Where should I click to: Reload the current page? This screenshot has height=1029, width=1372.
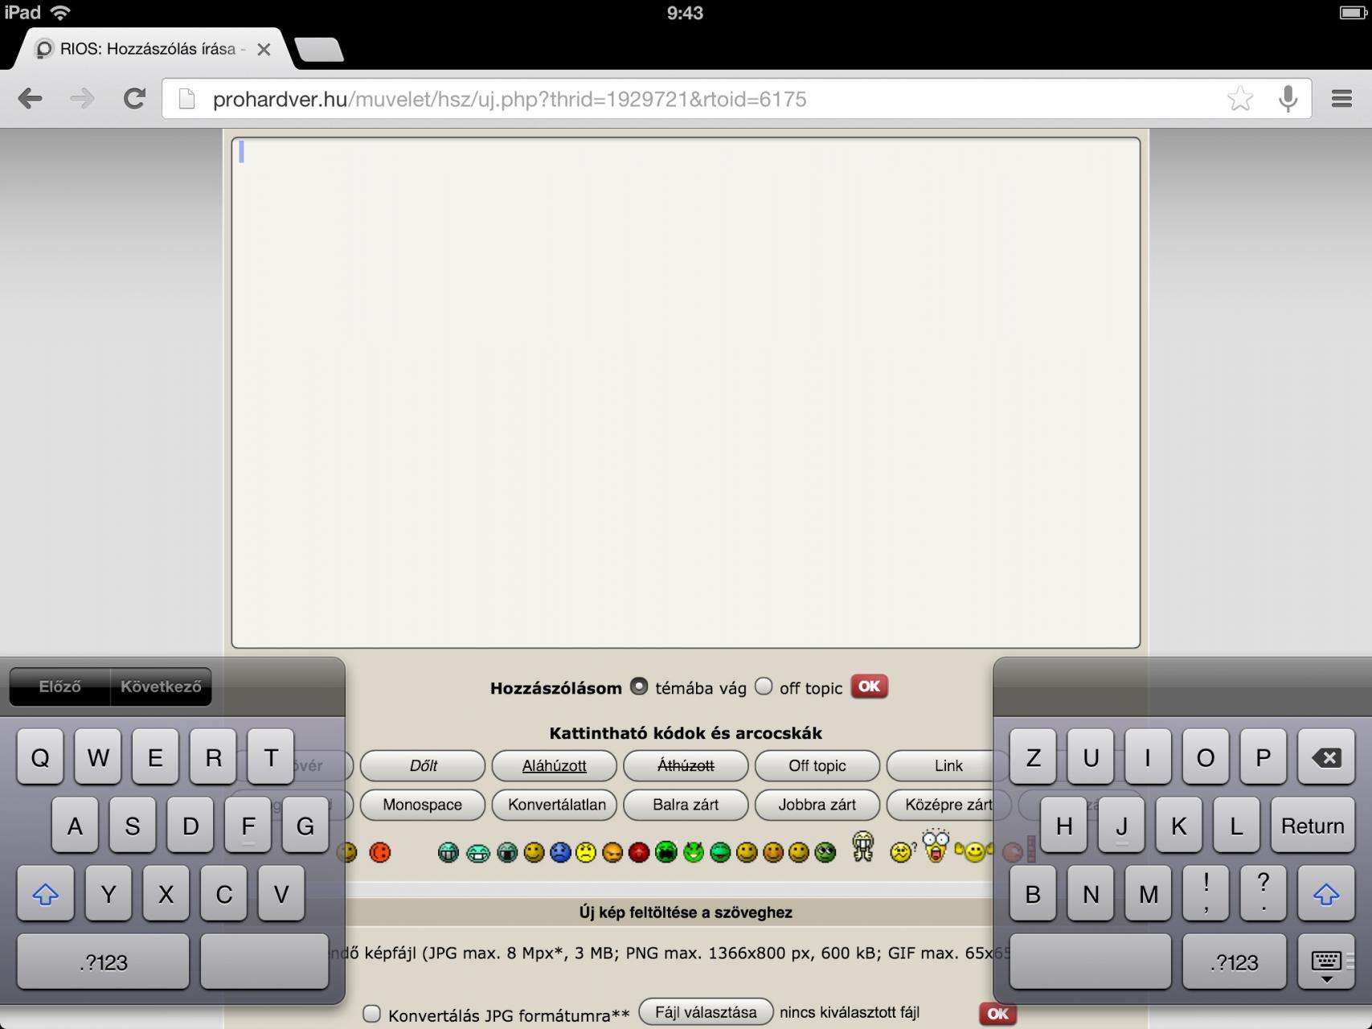pyautogui.click(x=134, y=99)
